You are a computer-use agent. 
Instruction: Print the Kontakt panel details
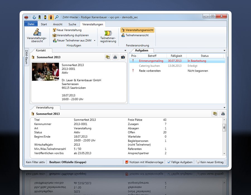115,57
